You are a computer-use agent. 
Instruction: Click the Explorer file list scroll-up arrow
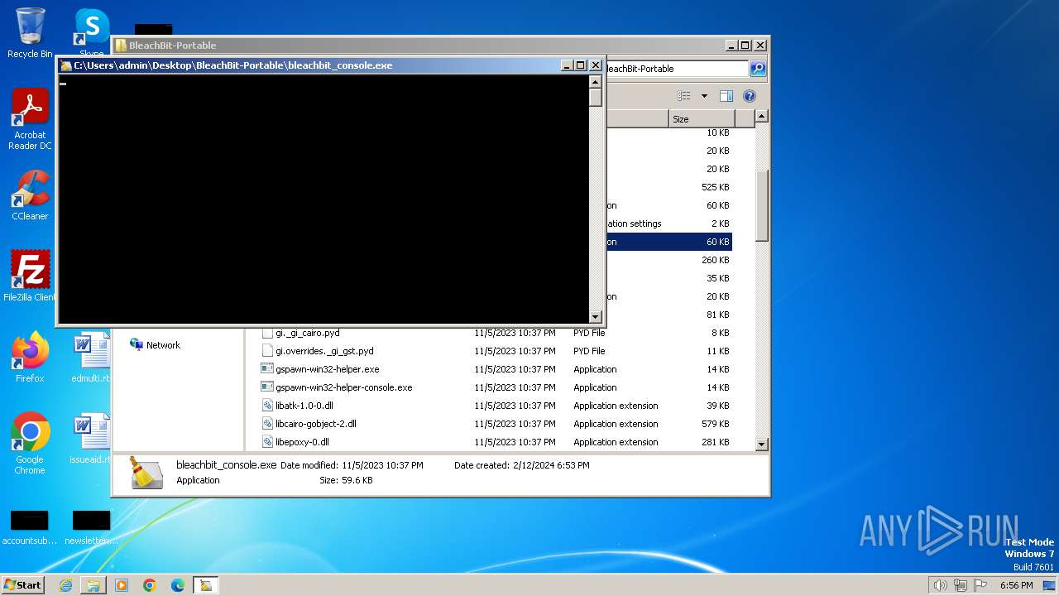pos(762,117)
